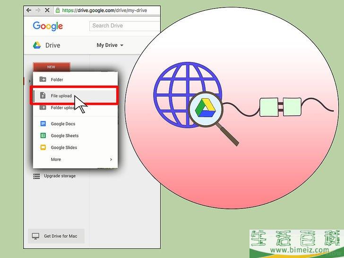Choose Folder from the New menu

pos(75,79)
